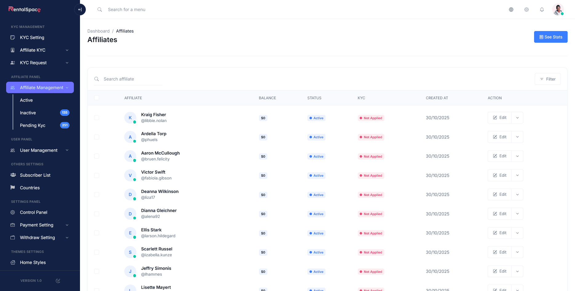
Task: Open the language globe icon
Action: (x=511, y=10)
